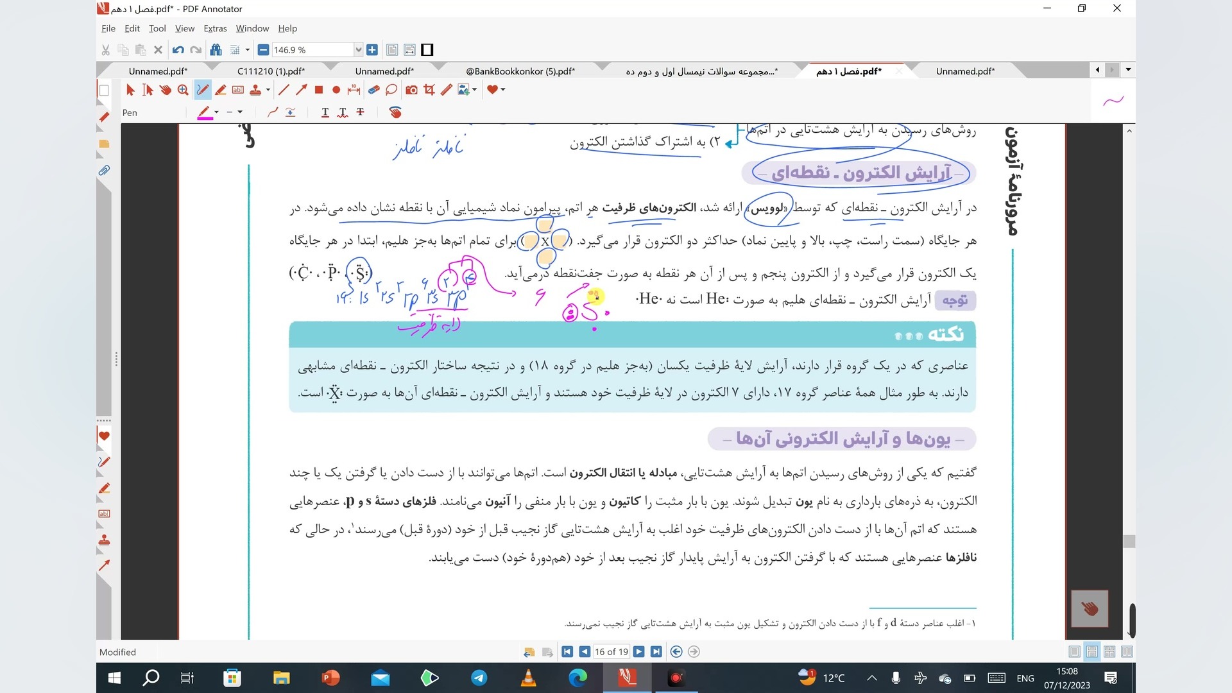1232x693 pixels.
Task: Open the Edit menu
Action: 132,28
